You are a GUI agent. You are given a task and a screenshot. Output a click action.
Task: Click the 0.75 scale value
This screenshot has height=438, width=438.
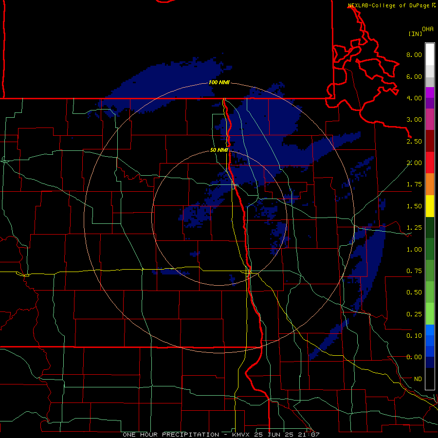[x=414, y=271]
